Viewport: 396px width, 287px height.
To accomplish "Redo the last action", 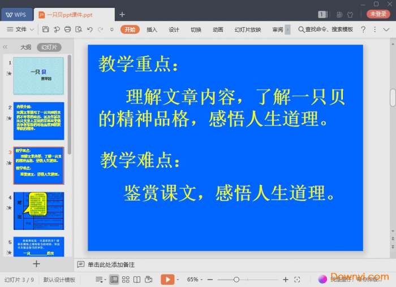I will [101, 29].
